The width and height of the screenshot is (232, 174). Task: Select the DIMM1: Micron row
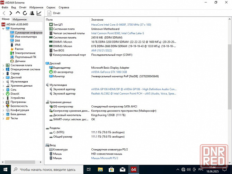click(x=113, y=42)
